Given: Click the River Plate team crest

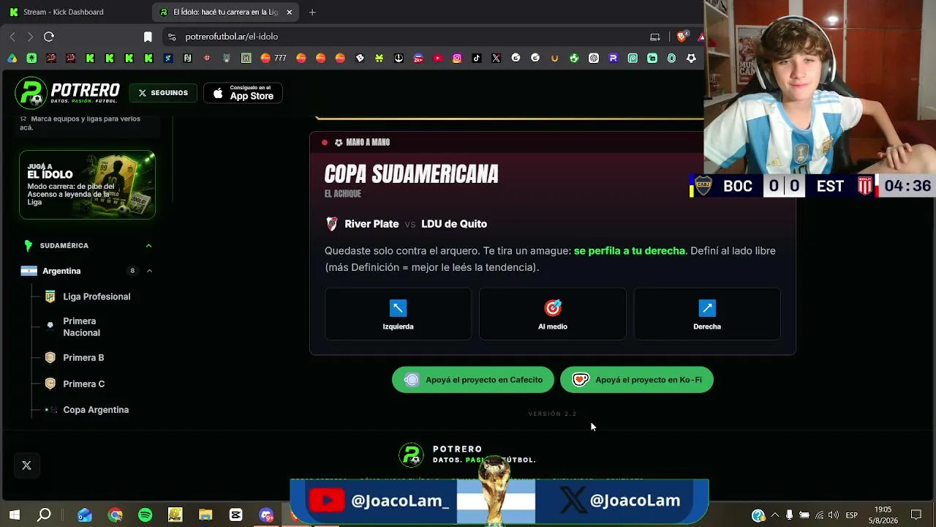Looking at the screenshot, I should tap(332, 224).
